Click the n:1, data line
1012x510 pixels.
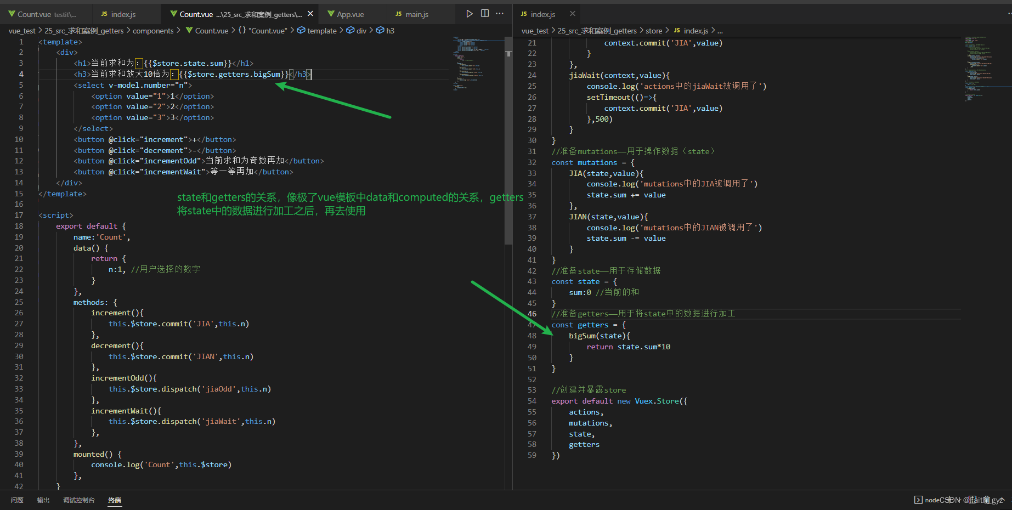coord(154,269)
